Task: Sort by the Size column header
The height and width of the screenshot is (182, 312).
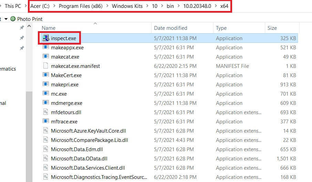Action: (x=272, y=28)
